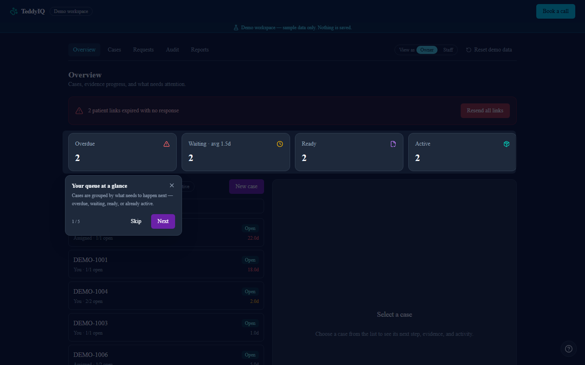
Task: Open the Reports tab
Action: 200,50
